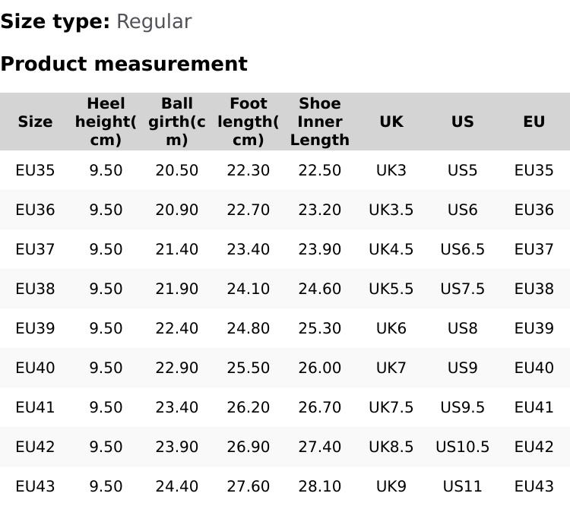This screenshot has width=570, height=506.
Task: Click the Heel height column header
Action: [106, 122]
